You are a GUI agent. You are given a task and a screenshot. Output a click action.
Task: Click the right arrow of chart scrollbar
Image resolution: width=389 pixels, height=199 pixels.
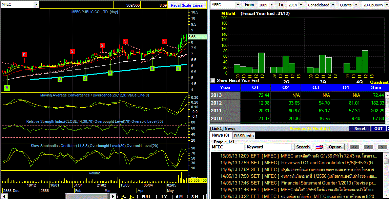pos(113,197)
